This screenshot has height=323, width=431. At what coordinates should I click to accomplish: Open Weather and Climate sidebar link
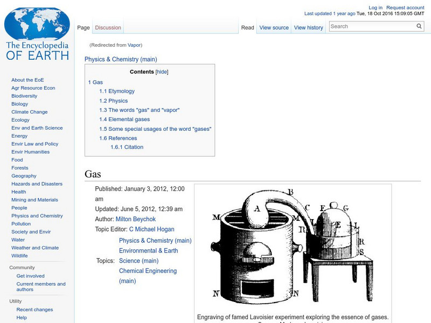pos(35,248)
